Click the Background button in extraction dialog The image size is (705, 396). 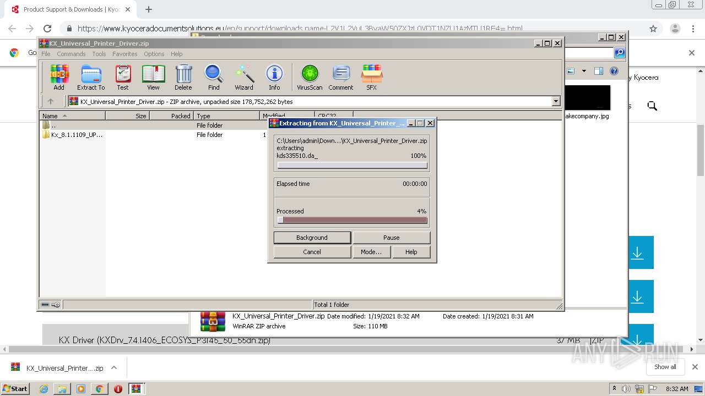[x=312, y=238]
